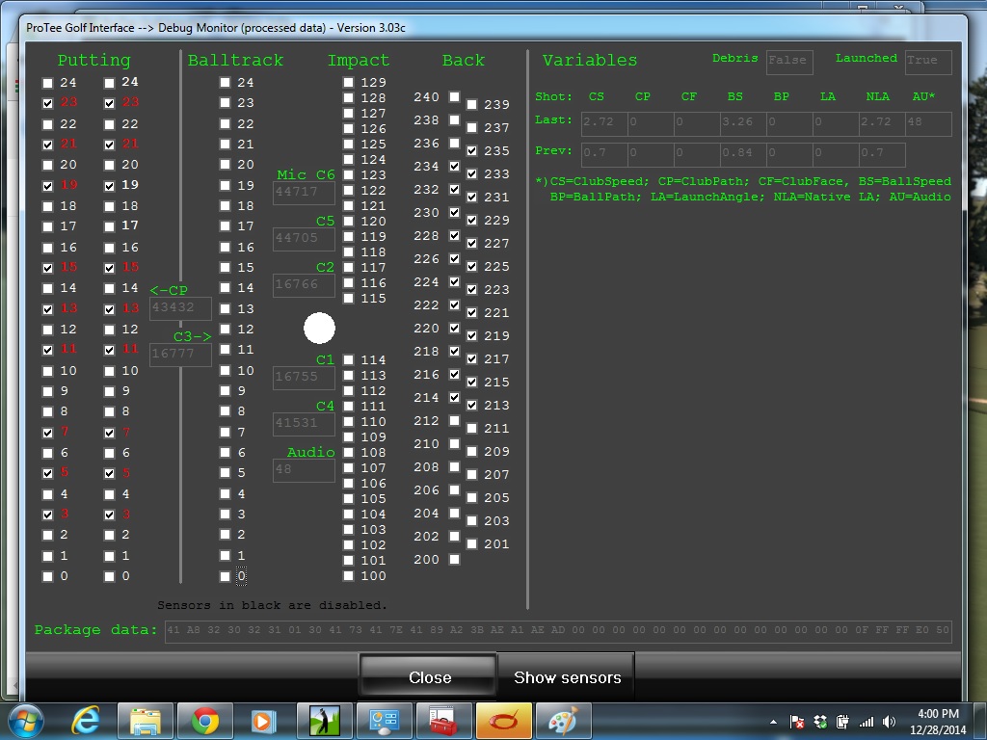The image size is (987, 740).
Task: Click the Back column heading
Action: [464, 61]
